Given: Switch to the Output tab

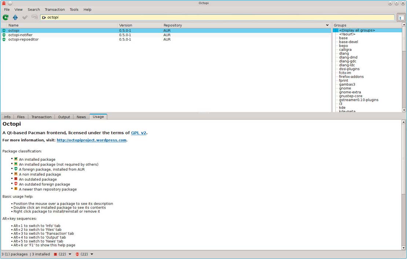Looking at the screenshot, I should click(64, 117).
